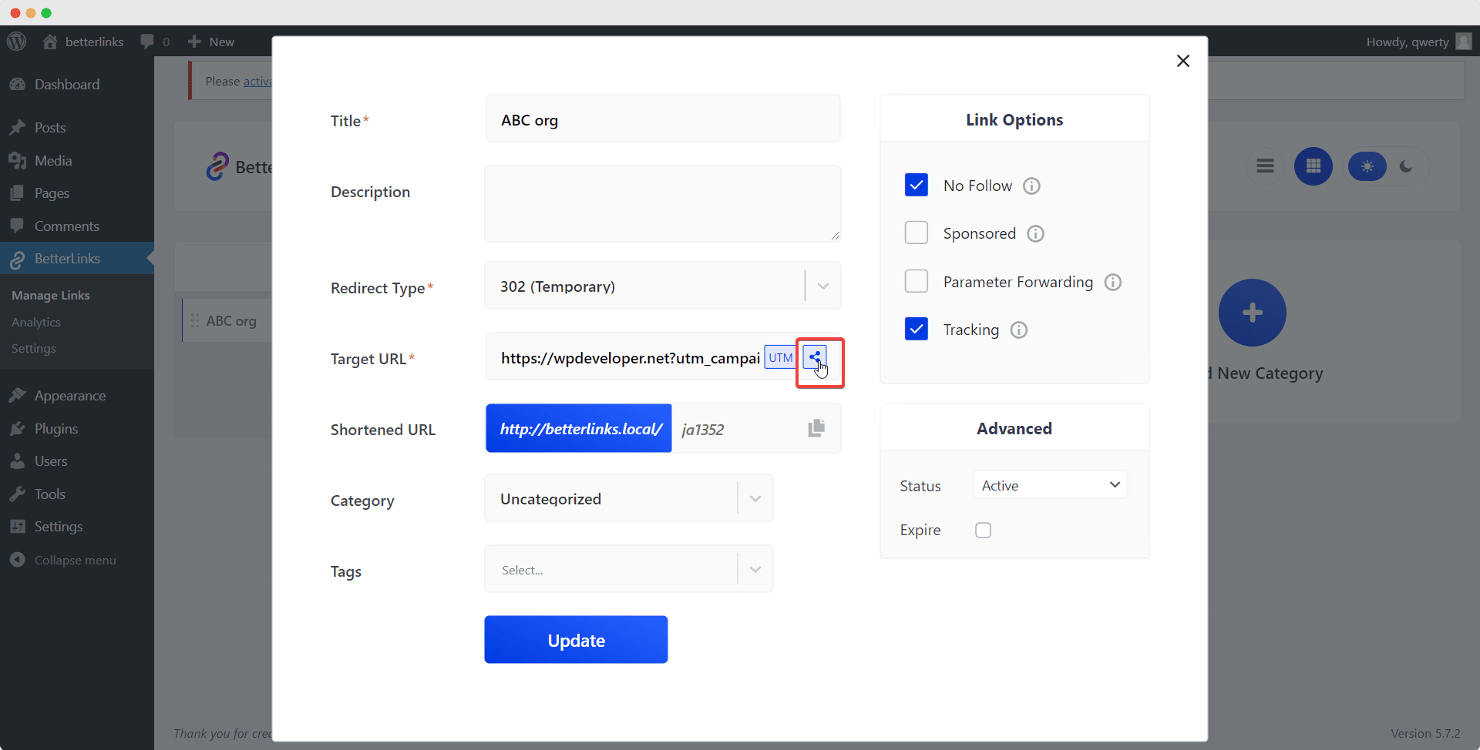Switch theme to dark mode with moon toggle
Screen dimensions: 1480x750
click(1406, 166)
